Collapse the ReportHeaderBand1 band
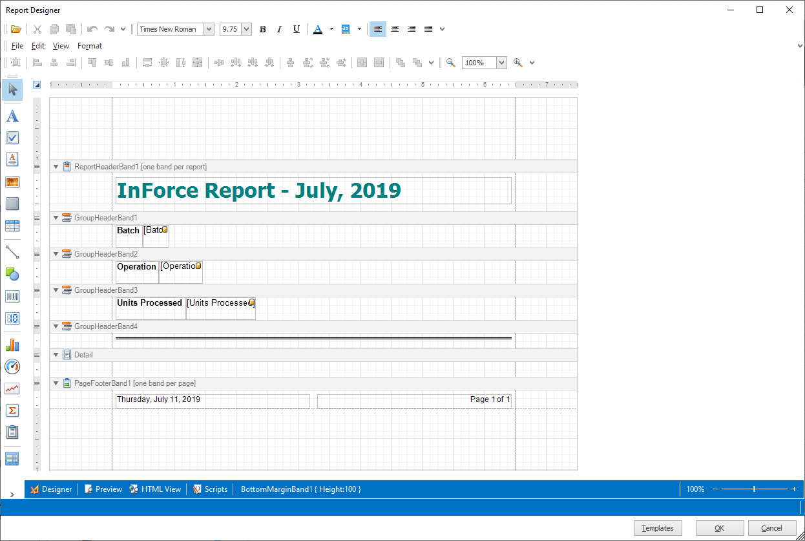The image size is (805, 541). [56, 166]
